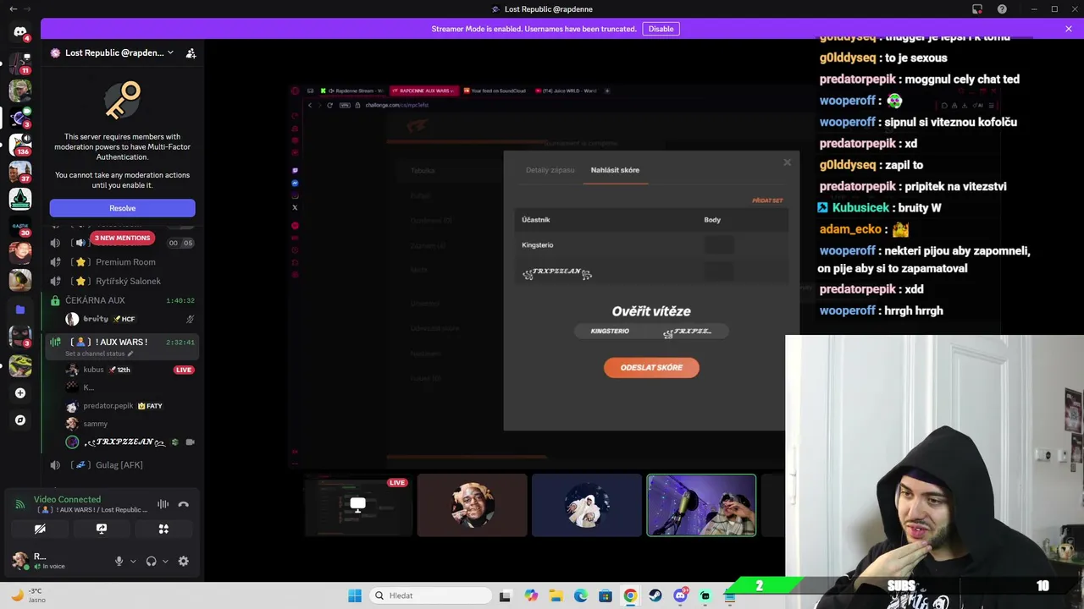The height and width of the screenshot is (609, 1084).
Task: Add a server with plus icon
Action: coord(20,393)
